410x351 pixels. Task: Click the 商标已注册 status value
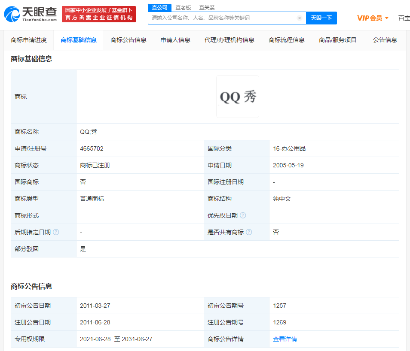point(95,165)
